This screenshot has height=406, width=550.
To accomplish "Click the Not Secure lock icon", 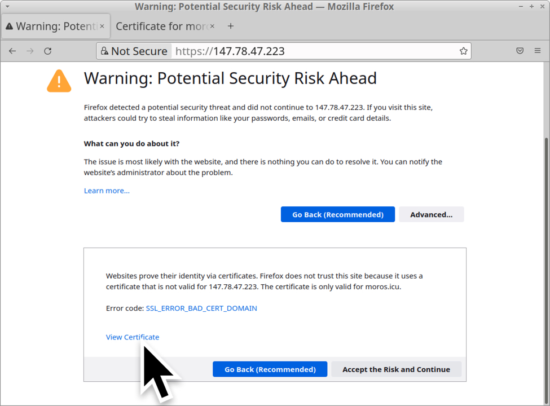I will [104, 51].
